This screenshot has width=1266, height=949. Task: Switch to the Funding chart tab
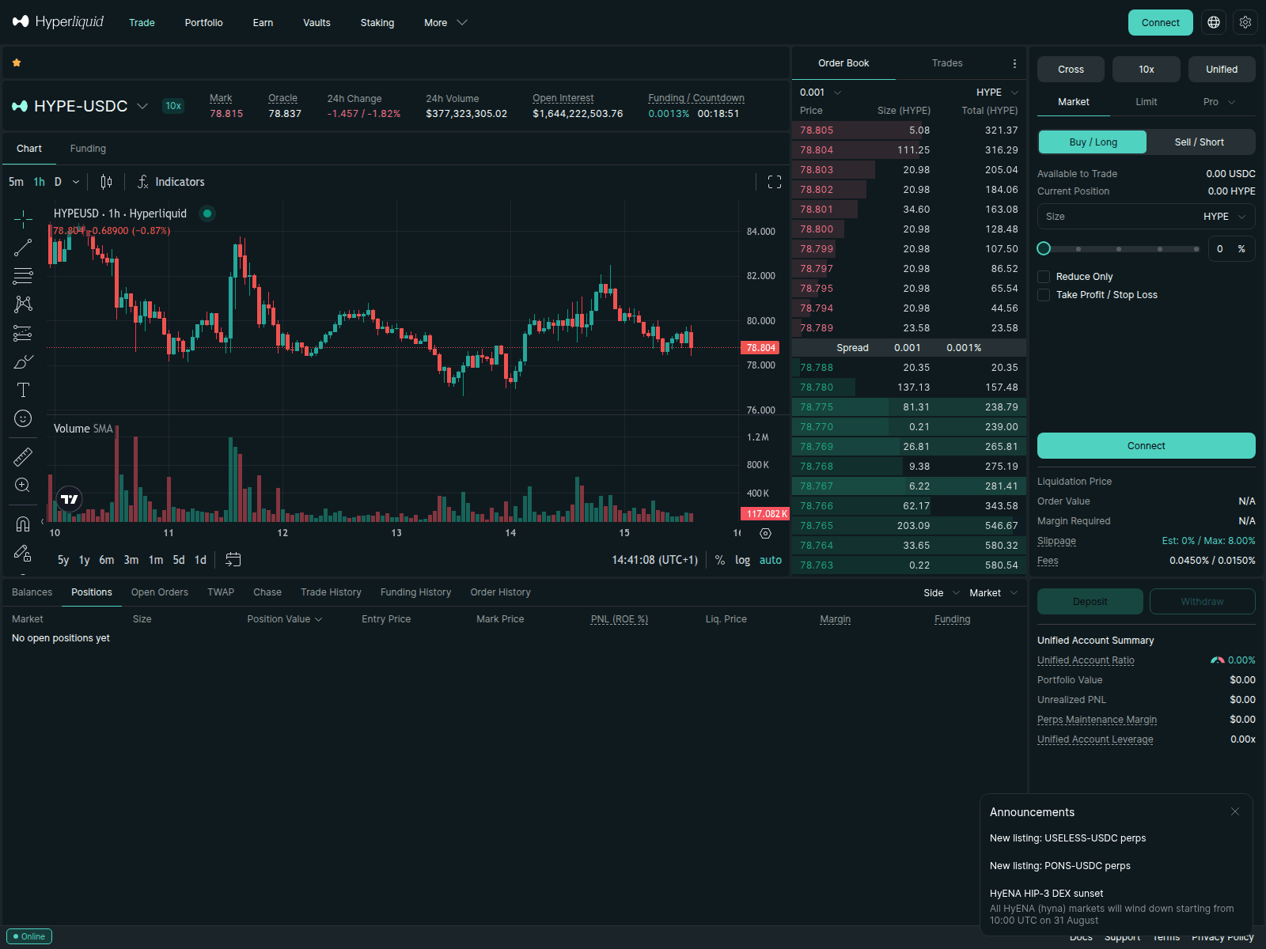click(88, 149)
